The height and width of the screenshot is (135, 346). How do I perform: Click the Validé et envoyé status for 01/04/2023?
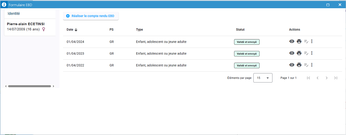point(247,54)
